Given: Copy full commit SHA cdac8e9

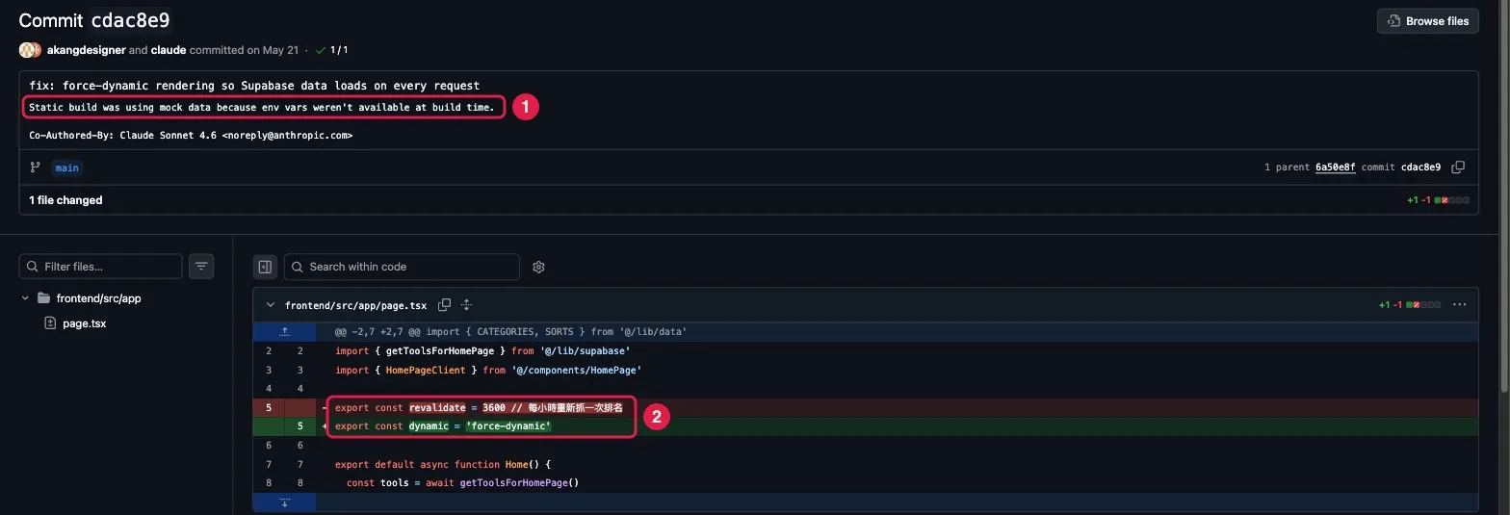Looking at the screenshot, I should (1458, 167).
